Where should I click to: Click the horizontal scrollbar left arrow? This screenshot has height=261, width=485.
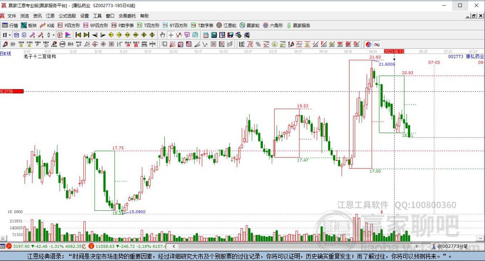[174, 246]
